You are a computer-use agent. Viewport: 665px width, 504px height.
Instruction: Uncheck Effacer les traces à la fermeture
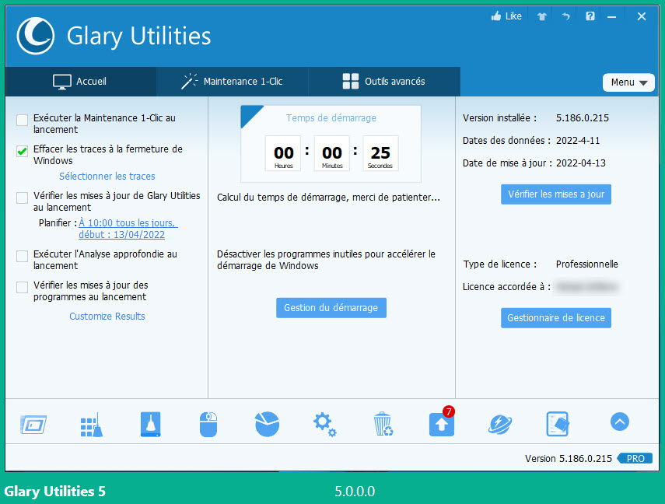pyautogui.click(x=22, y=151)
